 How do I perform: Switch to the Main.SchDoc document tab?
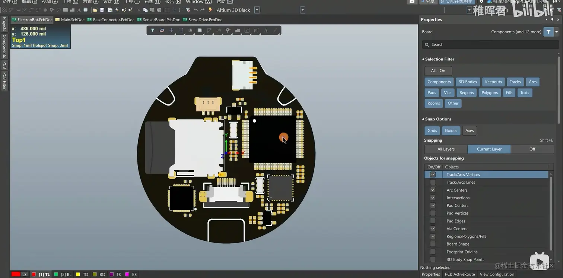coord(70,20)
